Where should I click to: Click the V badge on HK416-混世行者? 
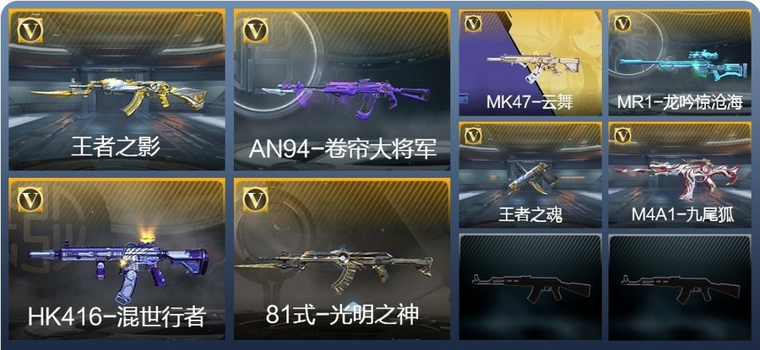coord(30,199)
